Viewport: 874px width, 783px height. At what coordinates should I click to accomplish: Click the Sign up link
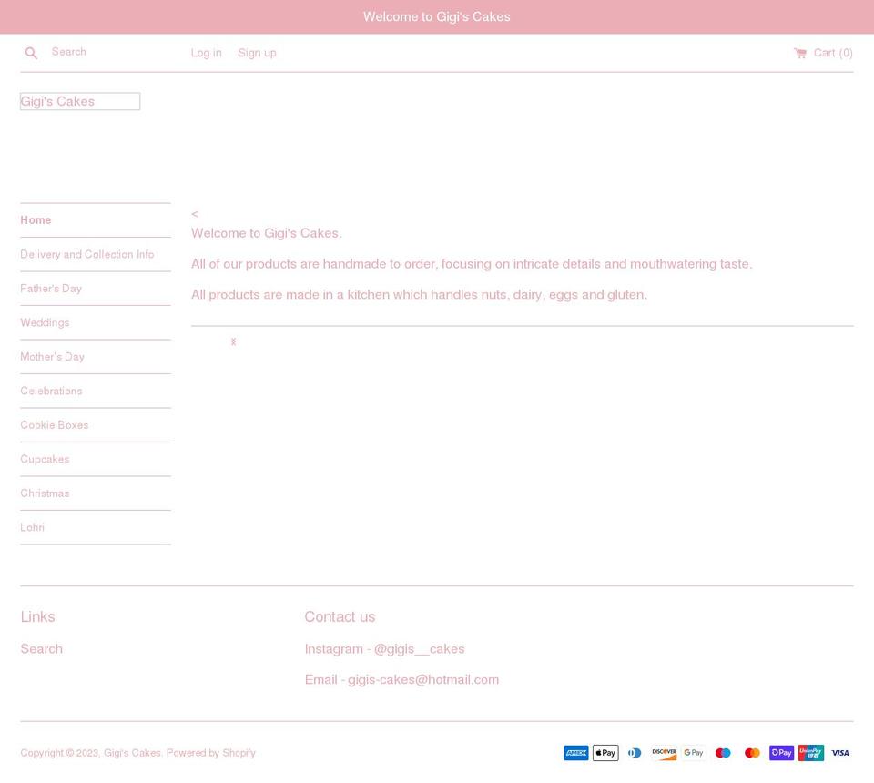(x=257, y=53)
